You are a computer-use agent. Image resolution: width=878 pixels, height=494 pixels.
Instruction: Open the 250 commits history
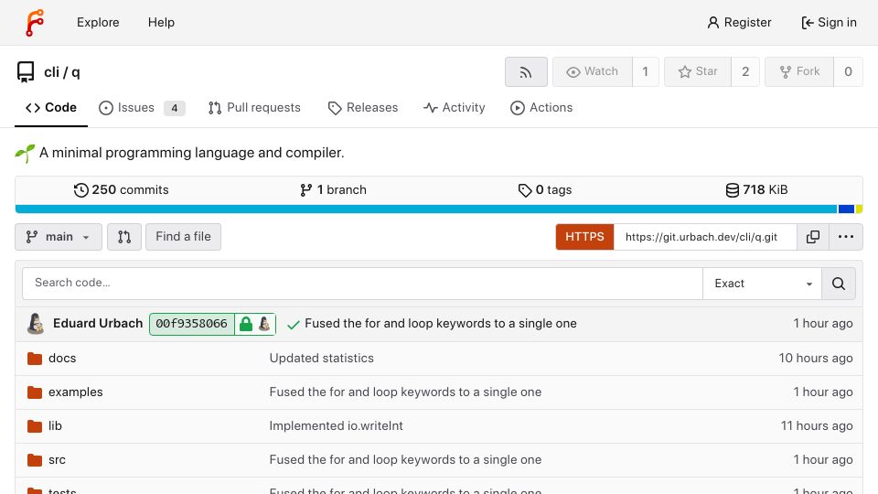click(x=121, y=190)
